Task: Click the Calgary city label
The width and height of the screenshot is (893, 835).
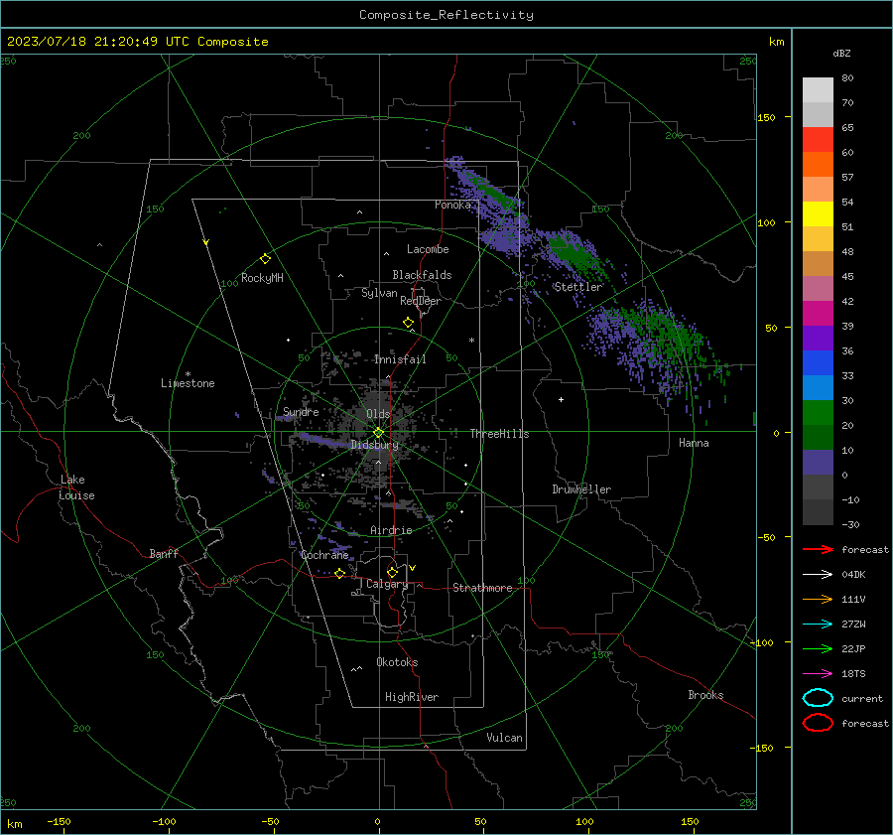Action: [387, 584]
